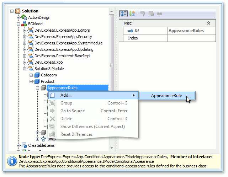Click the gray cube icon for AppearanceRules
This screenshot has width=228, height=177.
(x=43, y=88)
